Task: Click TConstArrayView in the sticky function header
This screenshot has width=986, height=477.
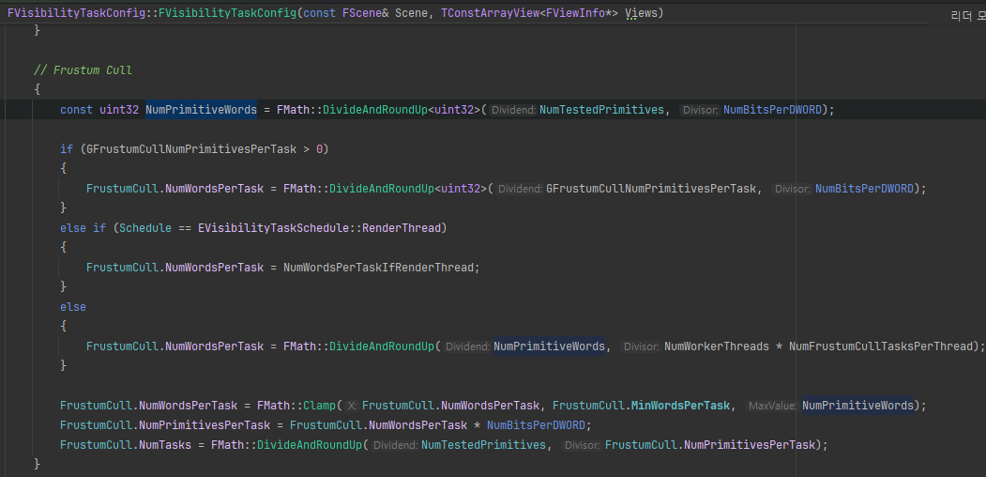Action: [x=490, y=12]
